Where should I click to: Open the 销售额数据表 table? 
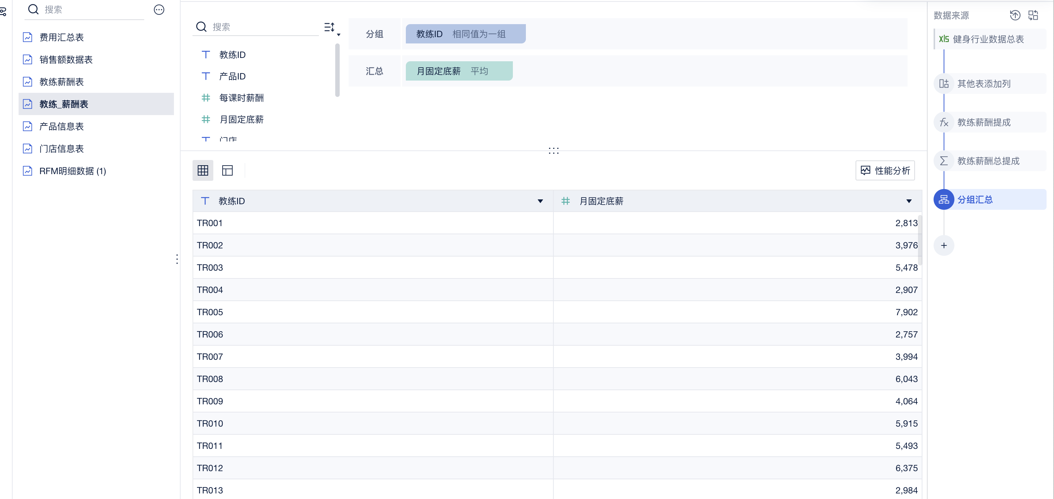66,60
